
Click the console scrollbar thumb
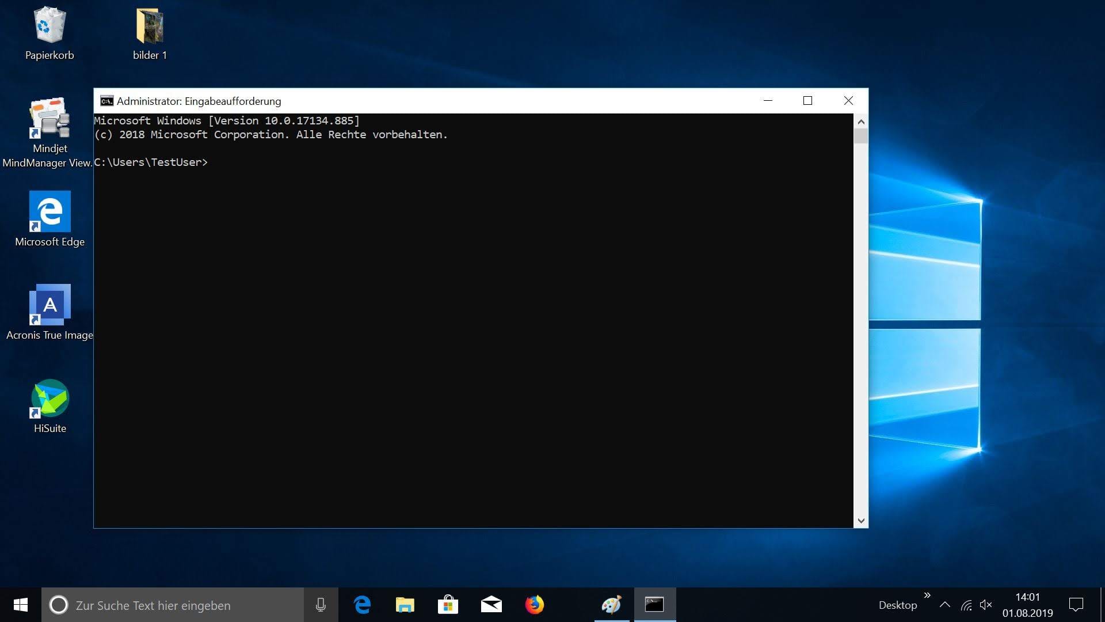(x=861, y=136)
